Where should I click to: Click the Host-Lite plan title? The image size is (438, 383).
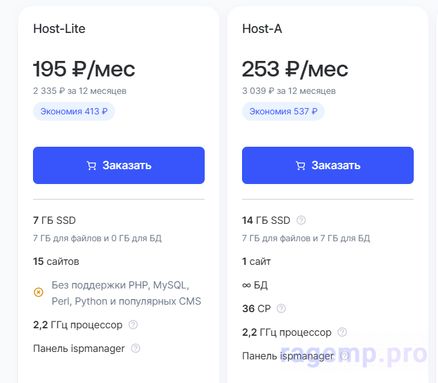coord(59,29)
